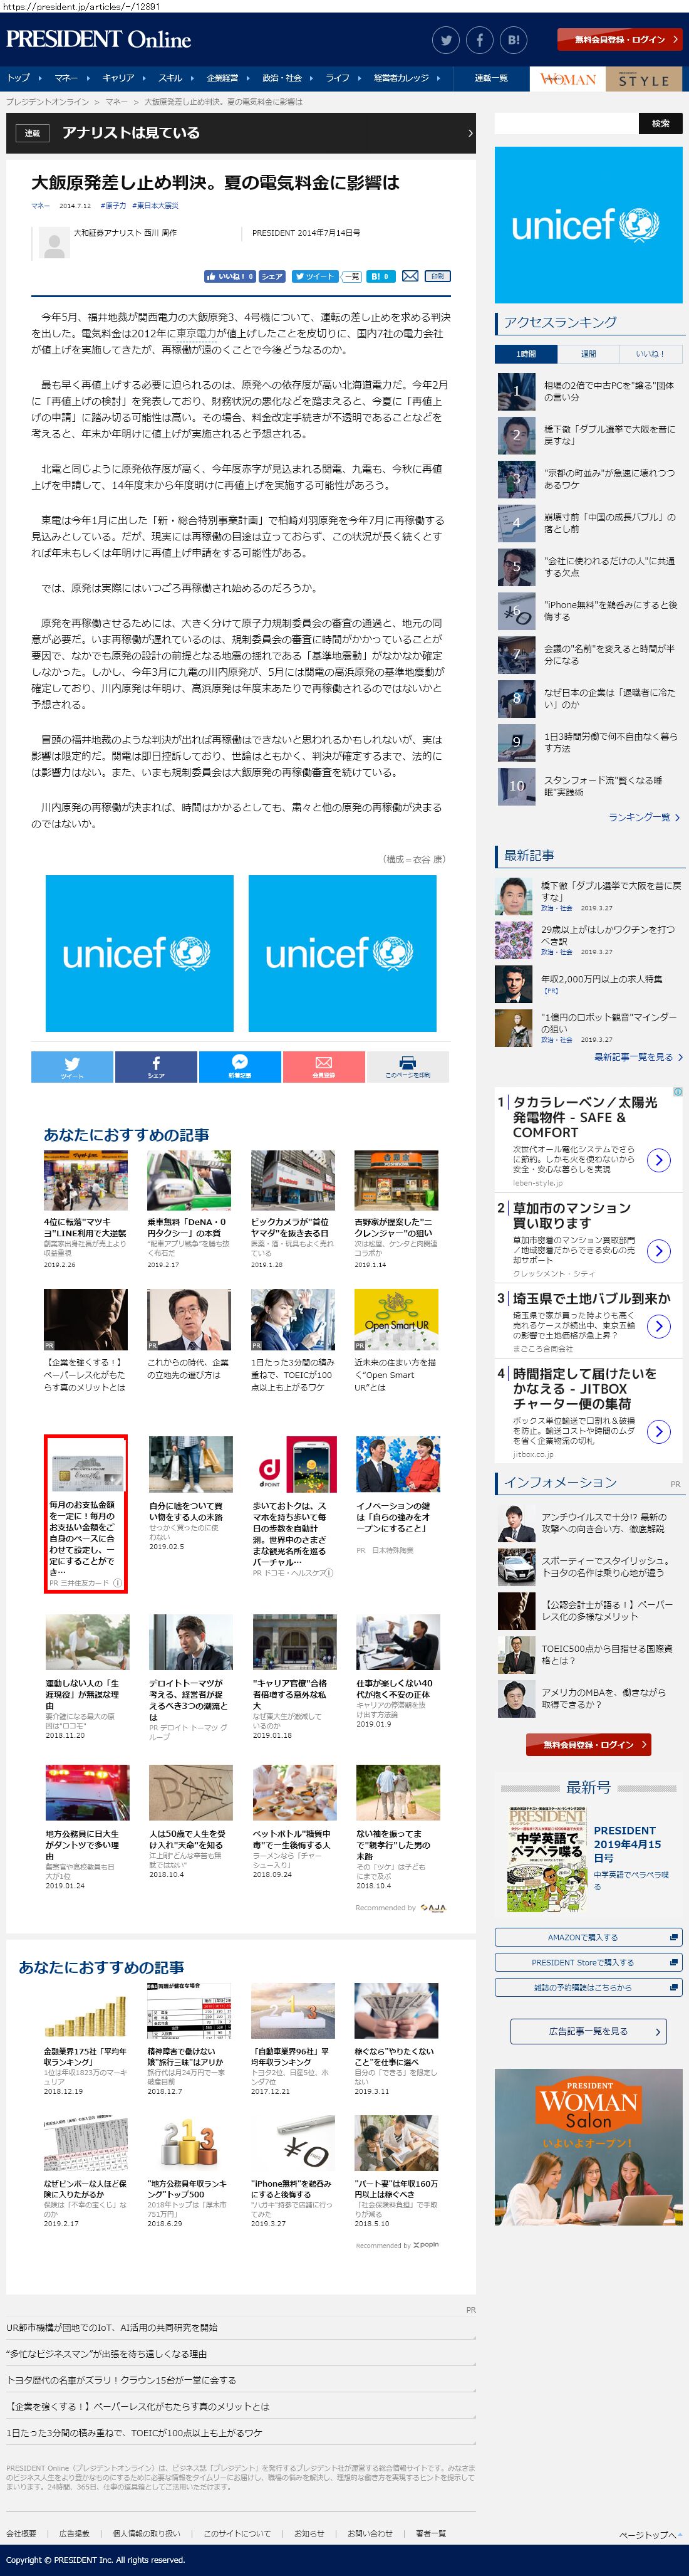Click the #東日本大震災 tag under the headline
Image resolution: width=689 pixels, height=2576 pixels.
[157, 205]
